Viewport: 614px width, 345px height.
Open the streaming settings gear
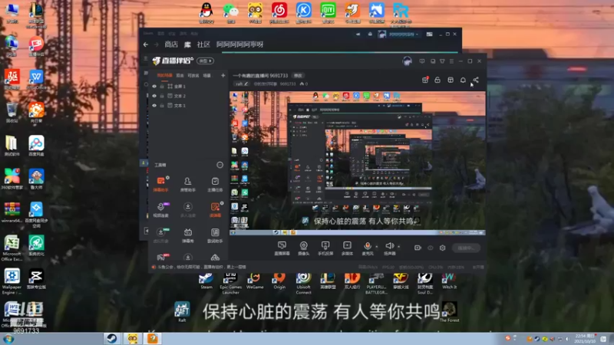click(x=443, y=248)
